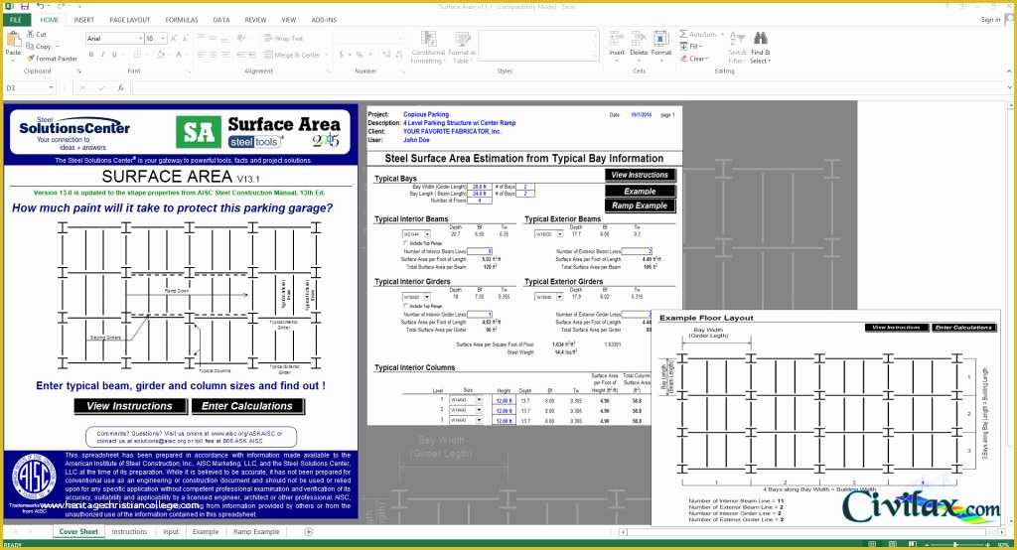1017x550 pixels.
Task: Click Number of Floors field showing 4
Action: tap(480, 201)
